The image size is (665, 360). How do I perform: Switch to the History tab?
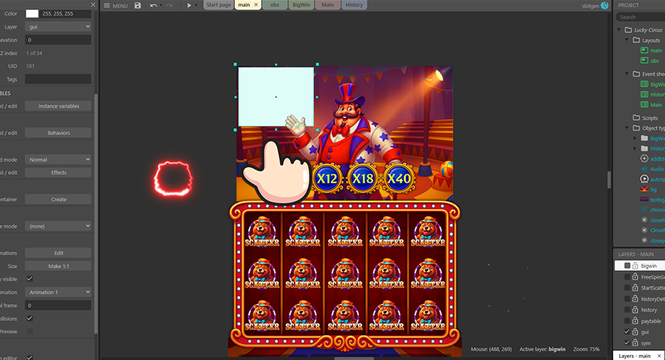(354, 5)
